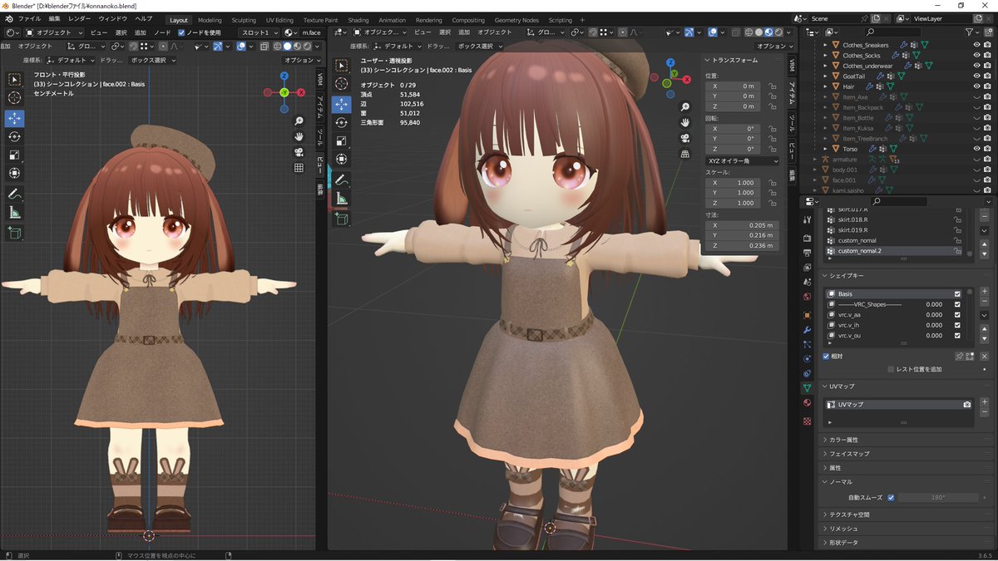Toggle visibility eye for Hair
Screen dimensions: 998x561
[976, 86]
